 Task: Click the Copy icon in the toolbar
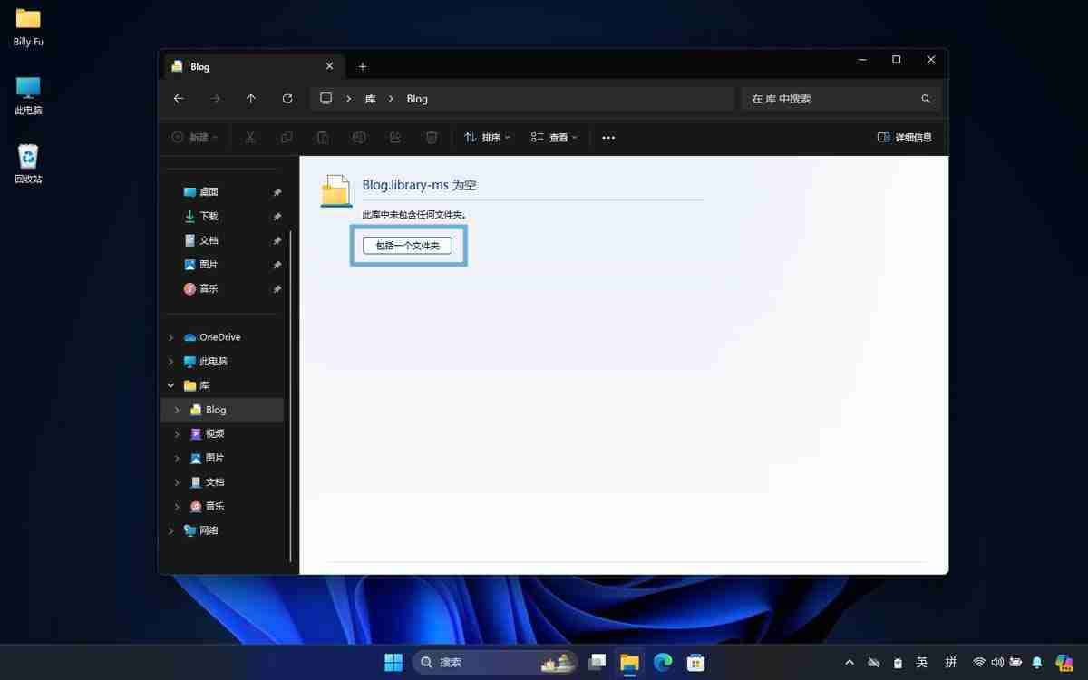click(x=286, y=137)
